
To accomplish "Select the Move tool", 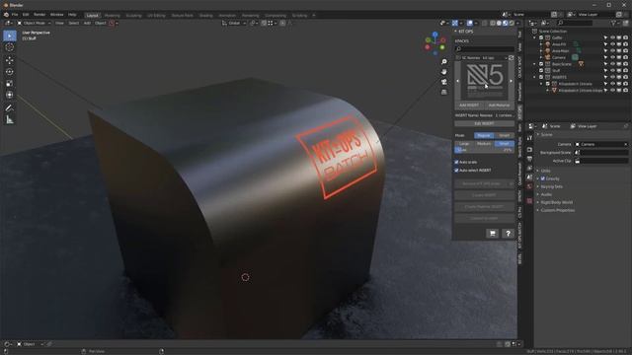I will pyautogui.click(x=10, y=60).
